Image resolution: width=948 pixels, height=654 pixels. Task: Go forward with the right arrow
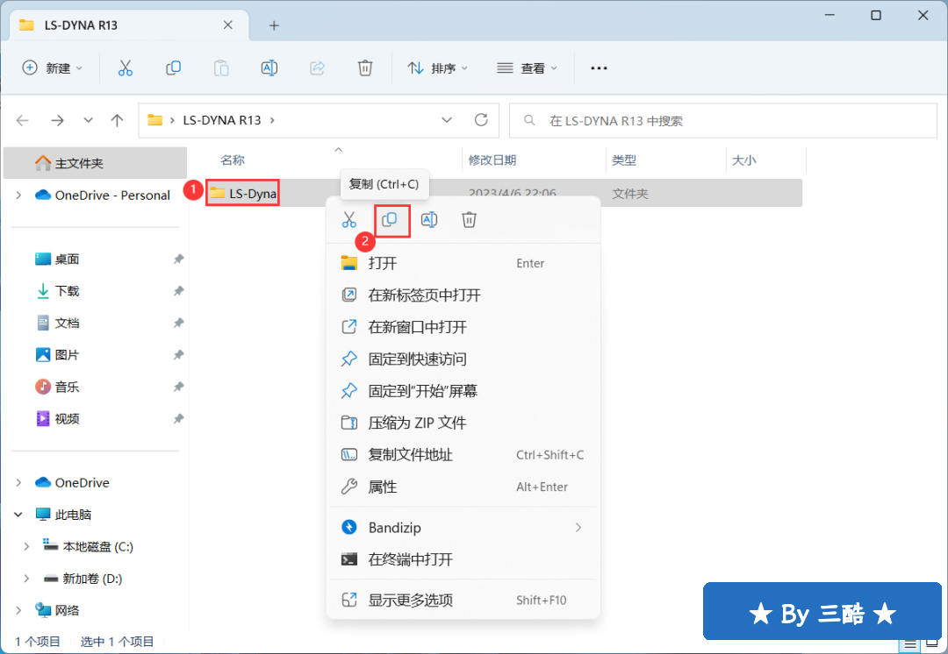[57, 121]
